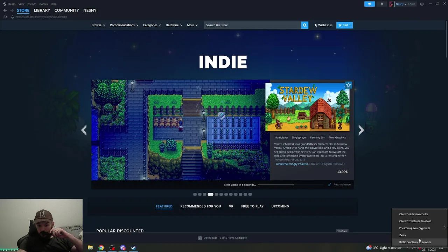This screenshot has height=252, width=448.
Task: Expand the Browse dropdown
Action: pos(98,25)
